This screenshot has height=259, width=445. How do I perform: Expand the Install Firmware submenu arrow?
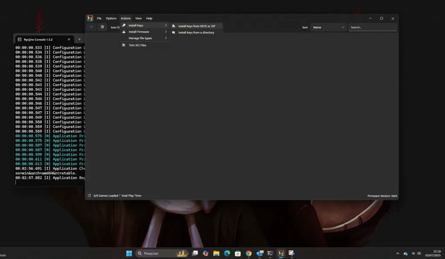[x=166, y=32]
